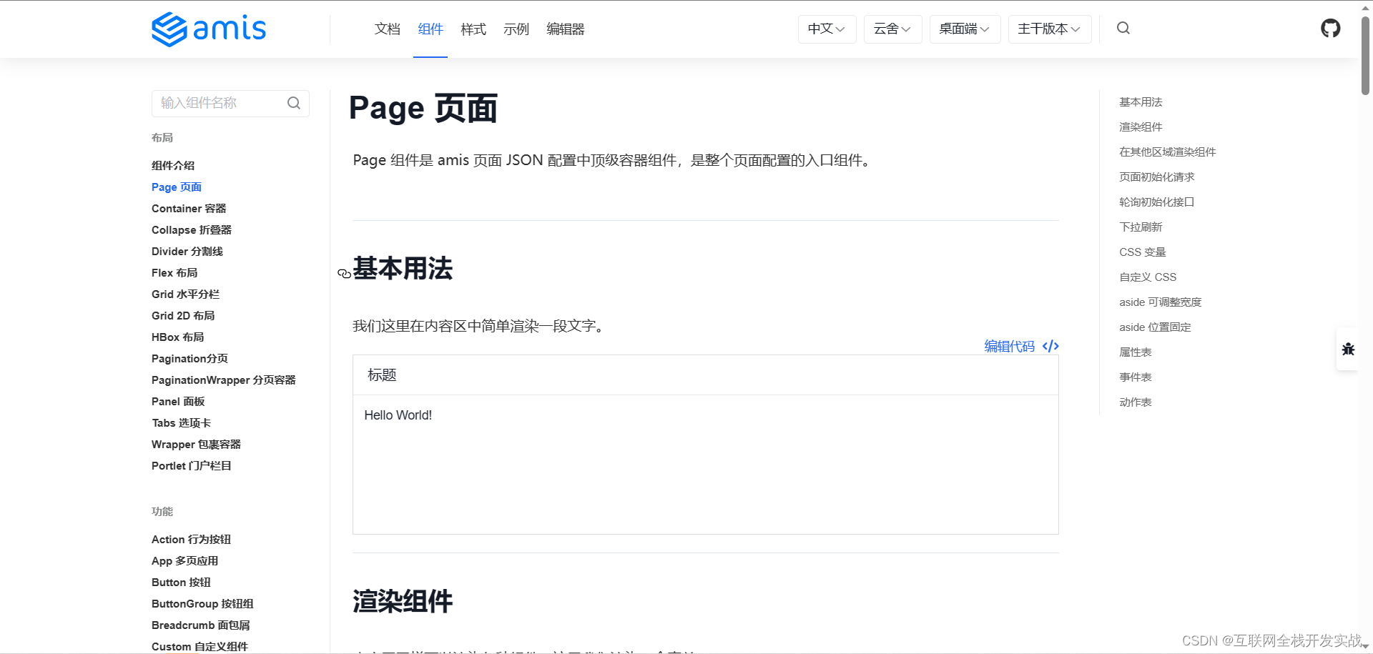Open Breadcrumb 面包屑 in the sidebar
Viewport: 1373px width, 654px height.
[201, 625]
